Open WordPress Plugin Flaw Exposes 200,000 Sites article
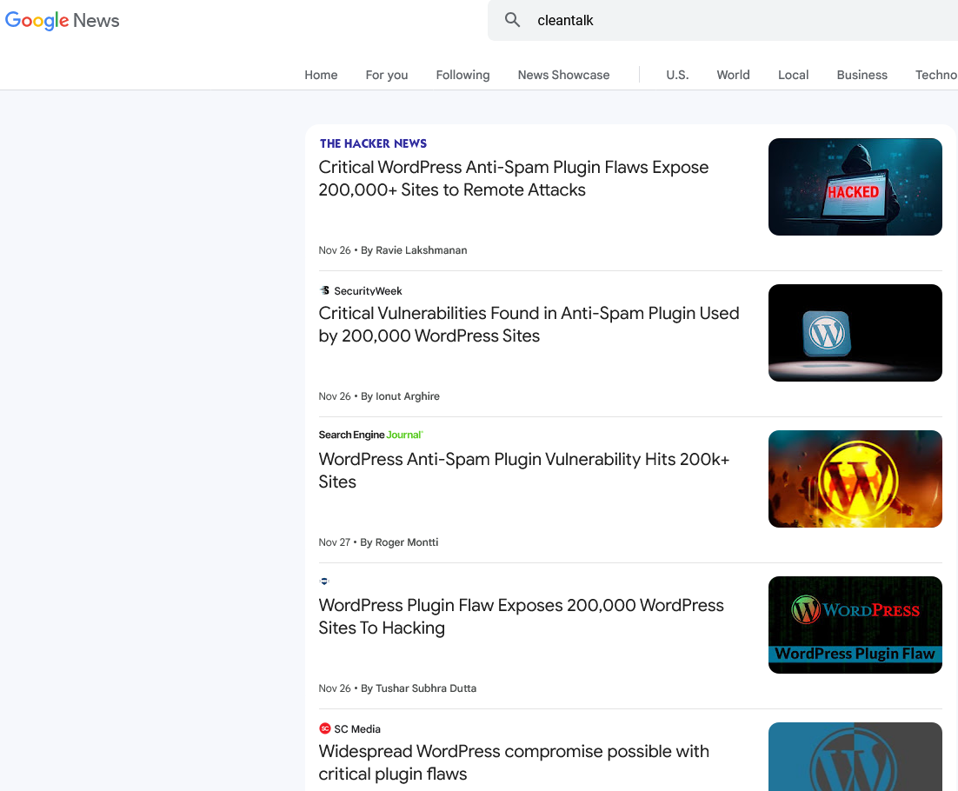The height and width of the screenshot is (791, 958). [x=521, y=616]
